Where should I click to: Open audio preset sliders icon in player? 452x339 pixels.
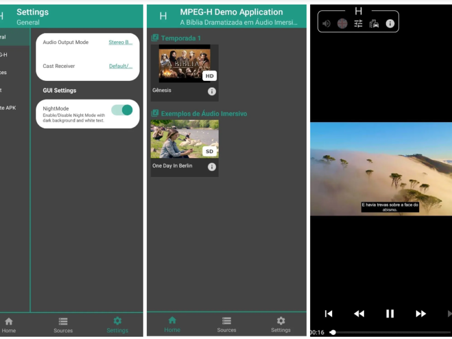(358, 24)
